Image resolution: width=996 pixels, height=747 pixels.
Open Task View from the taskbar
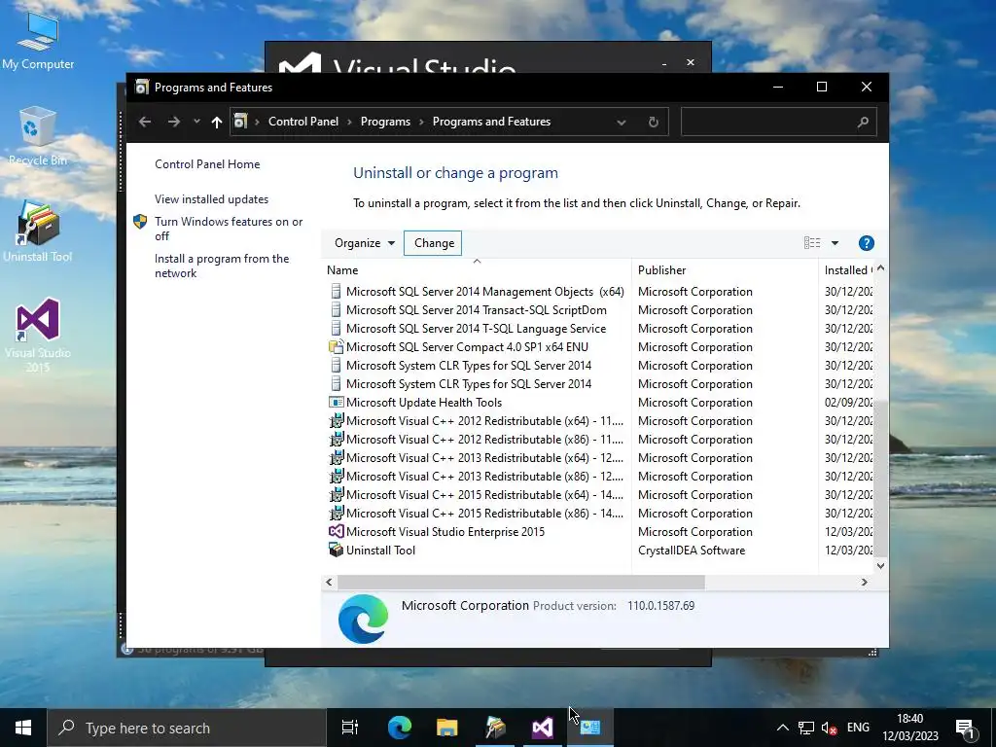(x=350, y=728)
